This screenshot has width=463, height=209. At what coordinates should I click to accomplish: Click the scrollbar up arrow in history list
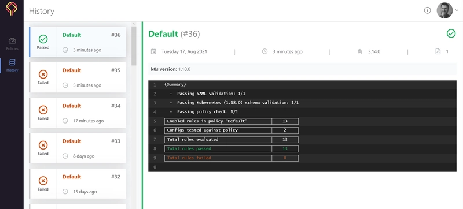click(134, 24)
